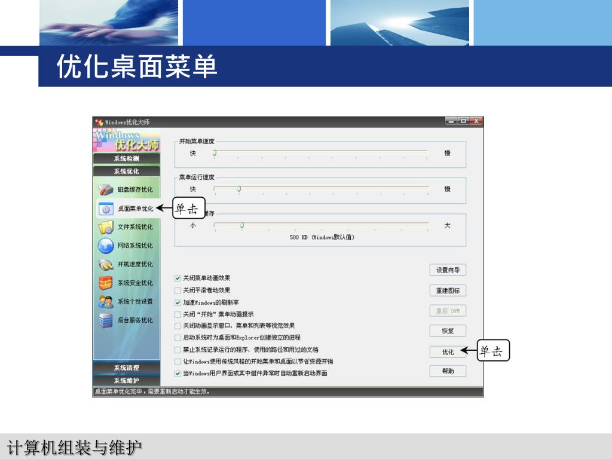Click the 网络系统优化 globe icon
Screen dimensions: 612x459
pos(106,246)
